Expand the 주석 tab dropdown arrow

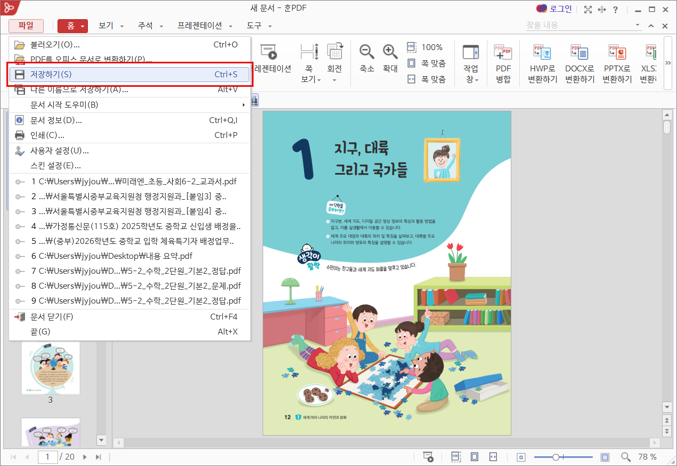pyautogui.click(x=161, y=26)
